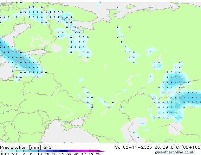Click the 'GFS' model label

48,147
